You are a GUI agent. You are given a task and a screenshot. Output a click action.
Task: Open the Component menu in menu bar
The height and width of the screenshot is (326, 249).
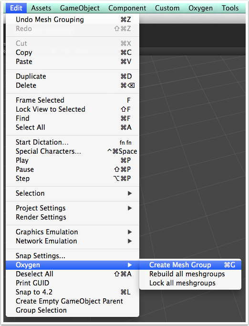(x=127, y=8)
